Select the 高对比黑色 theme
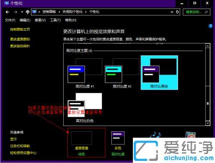The width and height of the screenshot is (215, 163). click(159, 72)
